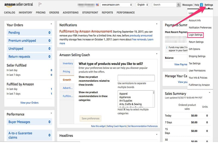The width and height of the screenshot is (218, 163).
Task: Select Arts, Crafts & Sewing category
Action: point(131,104)
